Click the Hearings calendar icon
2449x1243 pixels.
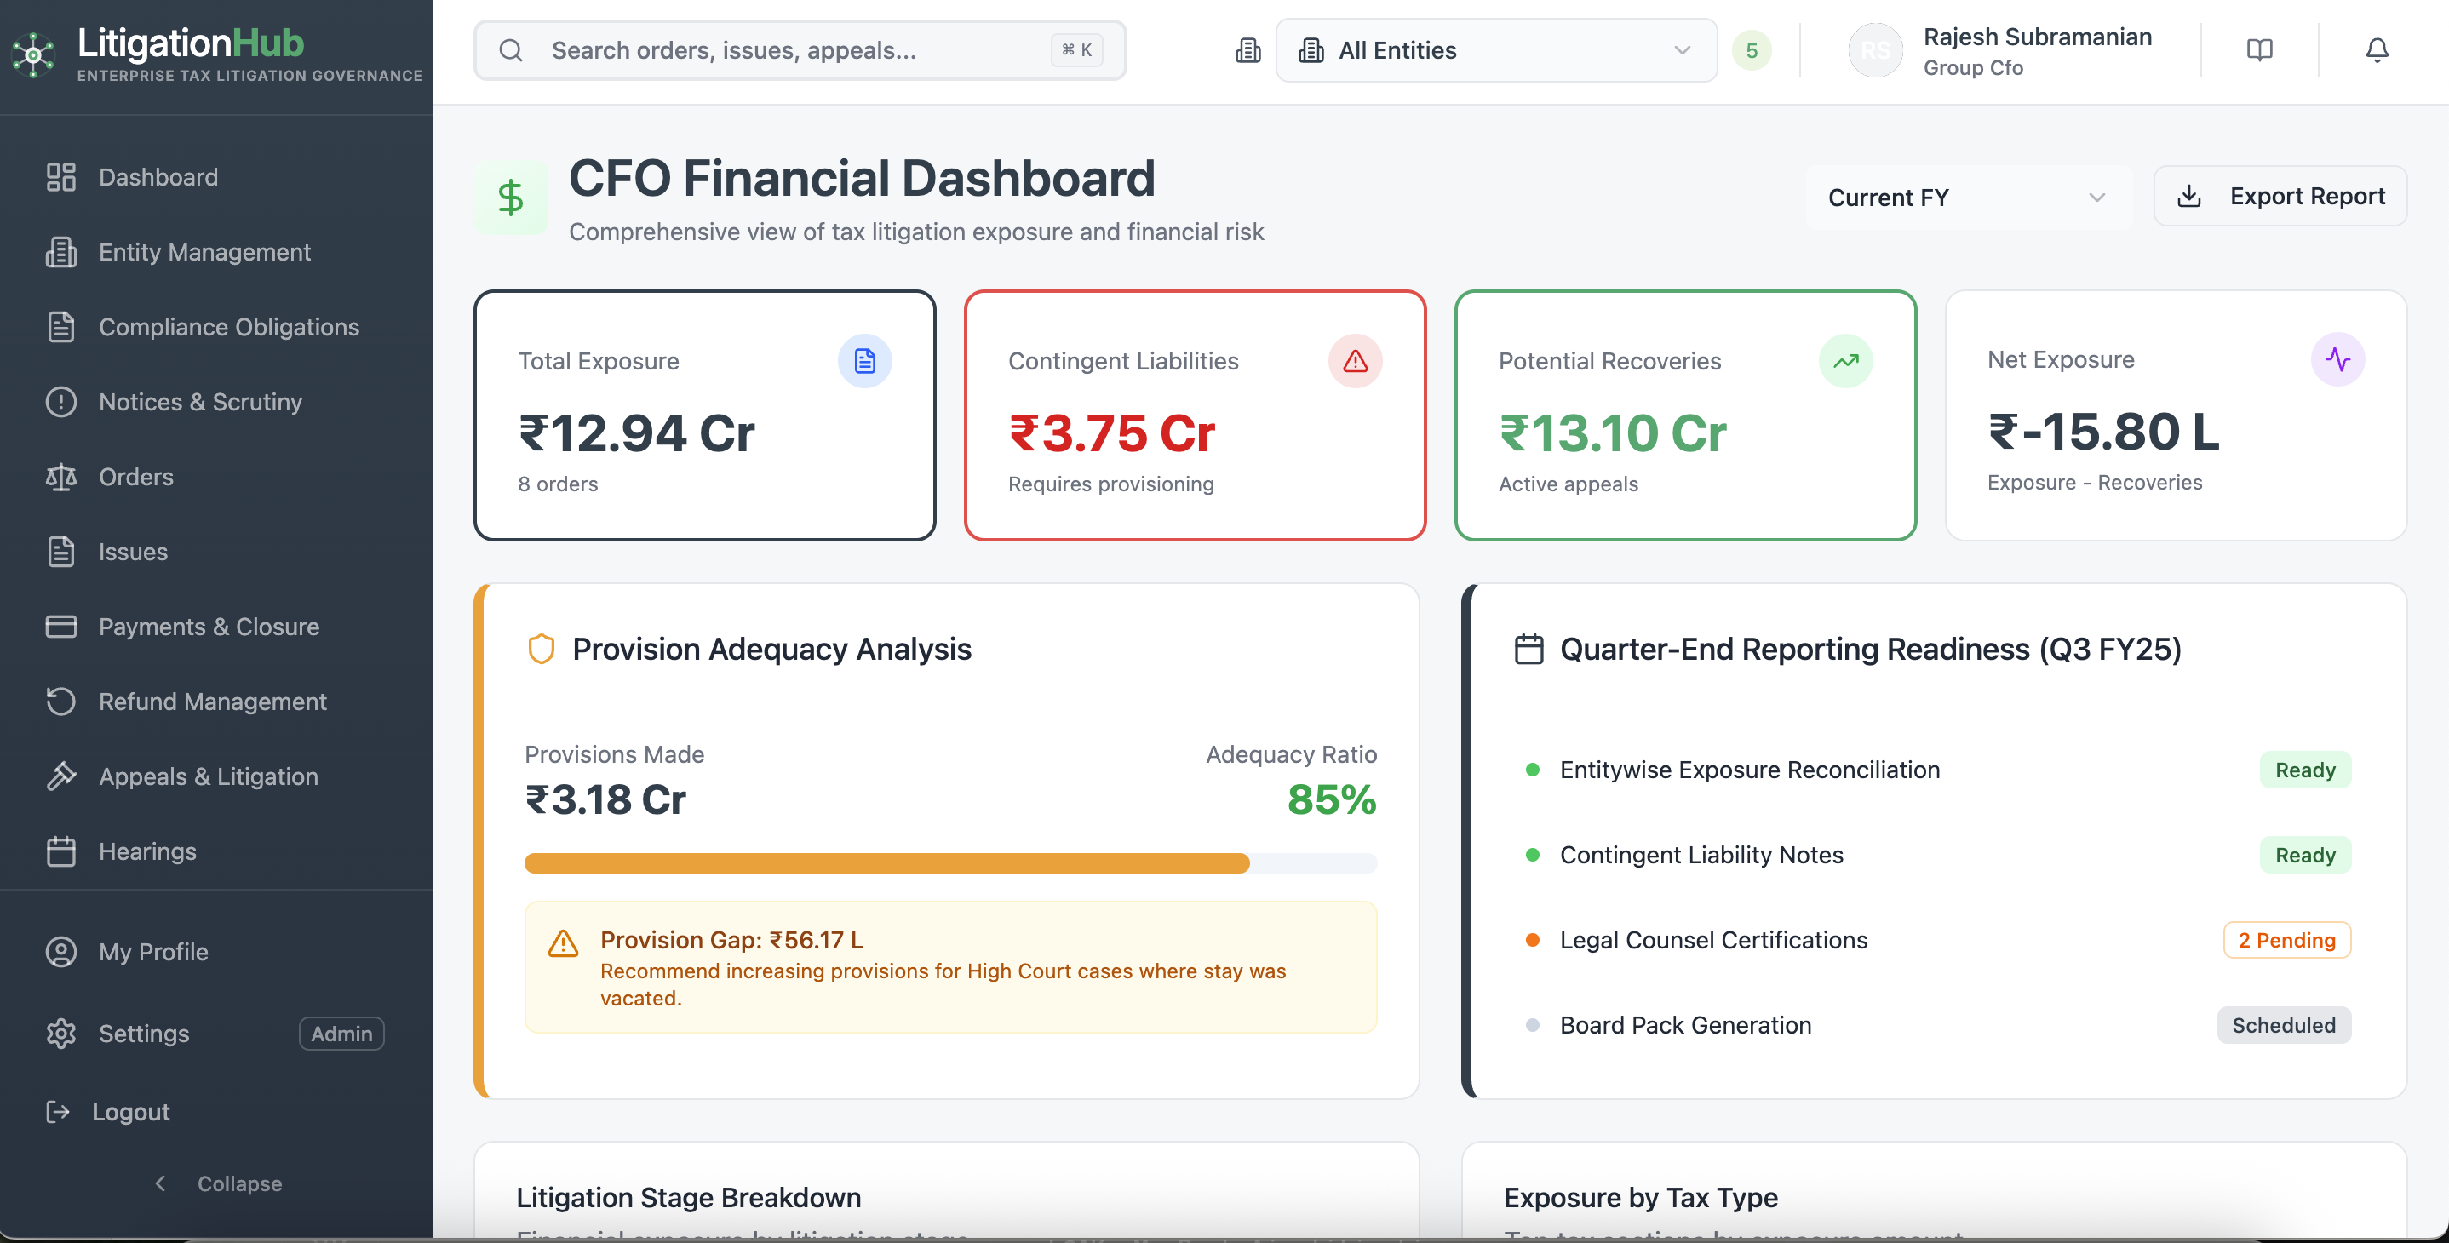pos(60,851)
